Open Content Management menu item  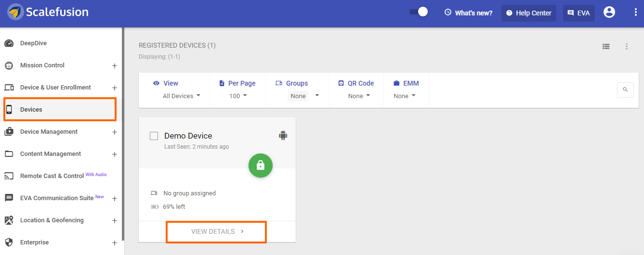tap(51, 154)
